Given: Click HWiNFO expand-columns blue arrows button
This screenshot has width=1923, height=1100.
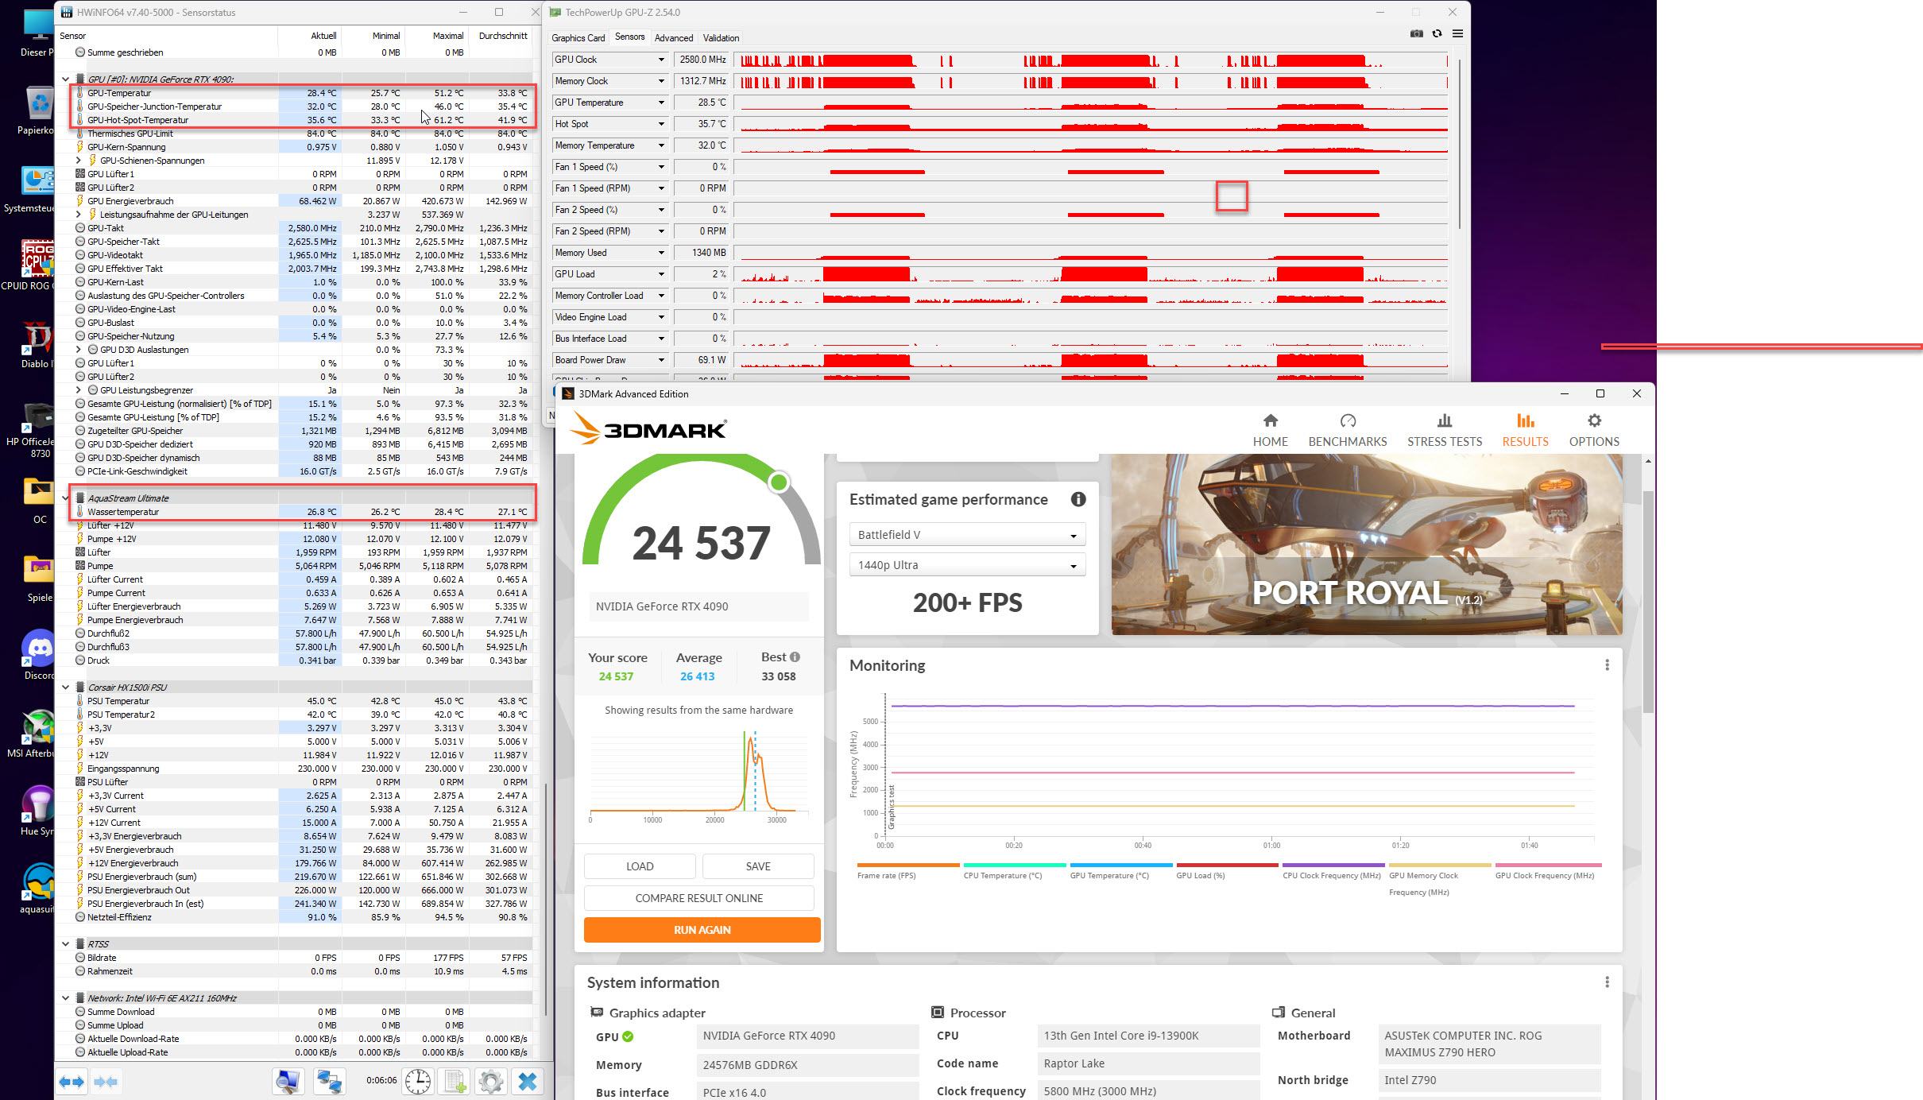Looking at the screenshot, I should pyautogui.click(x=72, y=1082).
